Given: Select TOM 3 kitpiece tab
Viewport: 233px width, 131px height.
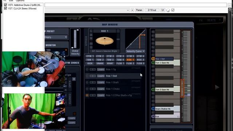Looking at the screenshot, I should pos(110,60).
